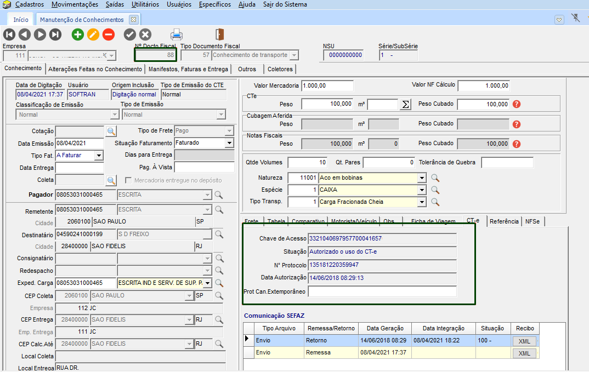589x372 pixels.
Task: Click the orange pencil edit icon
Action: (x=93, y=35)
